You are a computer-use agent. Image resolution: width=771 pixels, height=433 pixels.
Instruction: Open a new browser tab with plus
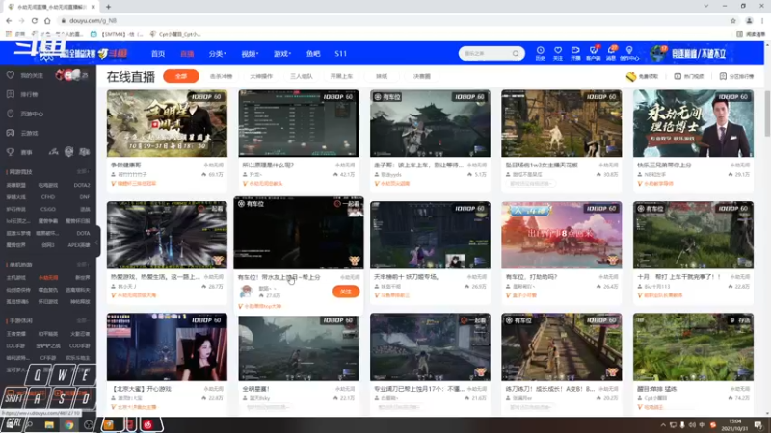click(x=108, y=7)
